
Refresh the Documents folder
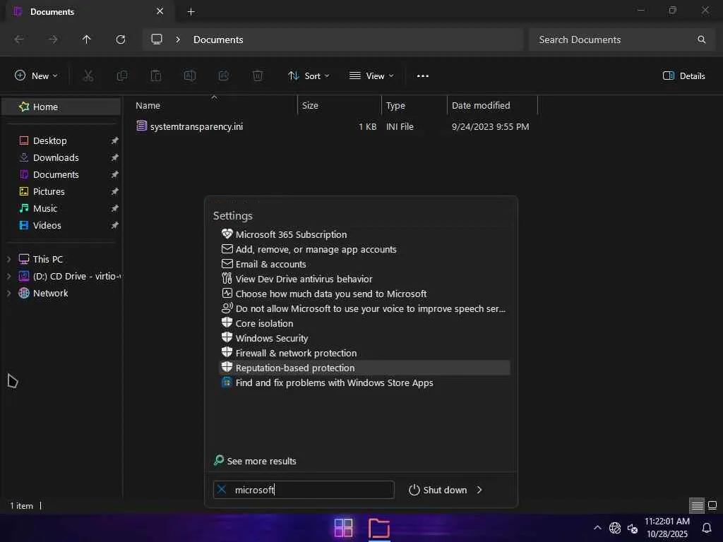pos(121,40)
